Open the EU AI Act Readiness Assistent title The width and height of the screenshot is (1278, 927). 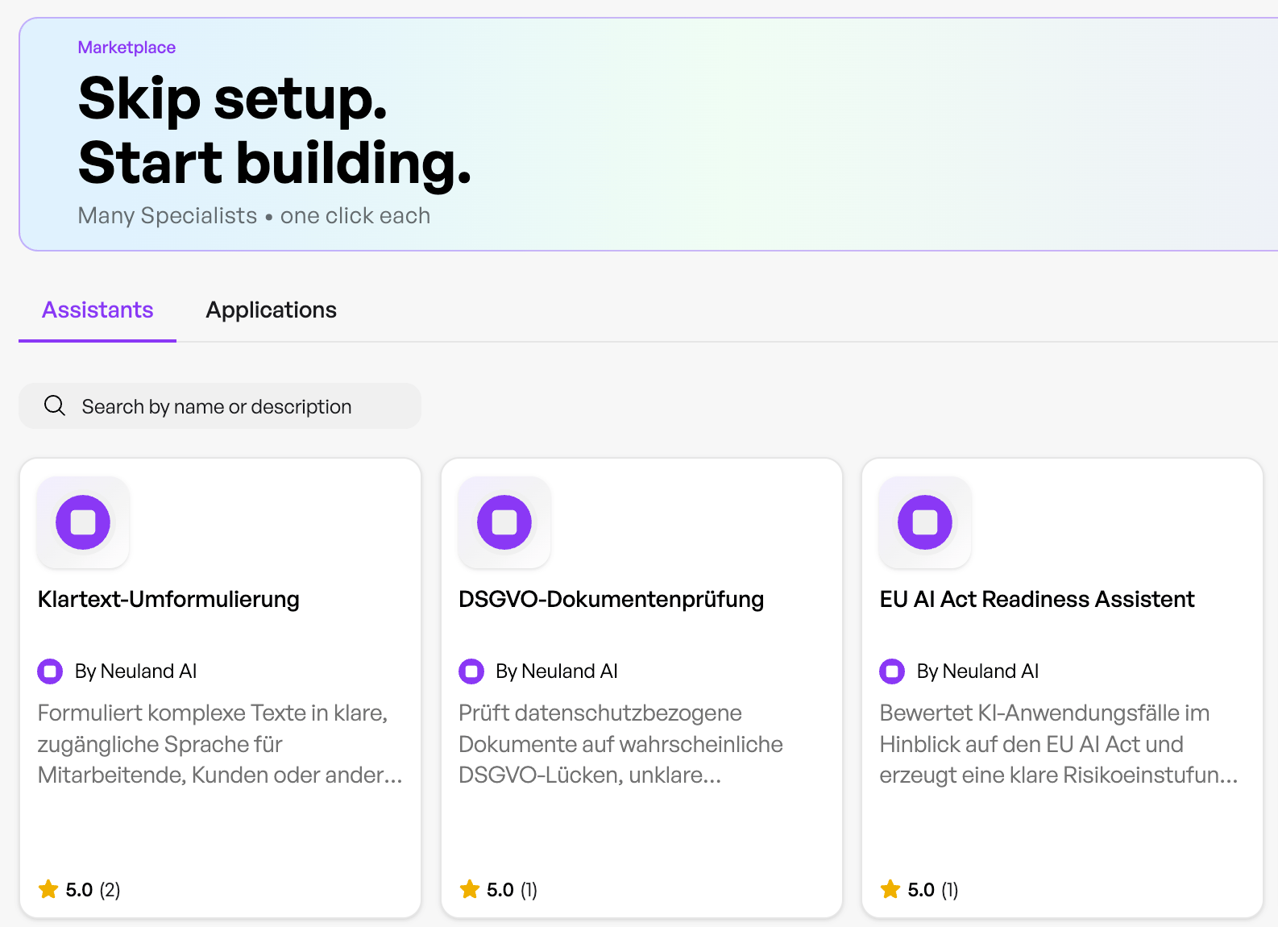[x=1037, y=599]
